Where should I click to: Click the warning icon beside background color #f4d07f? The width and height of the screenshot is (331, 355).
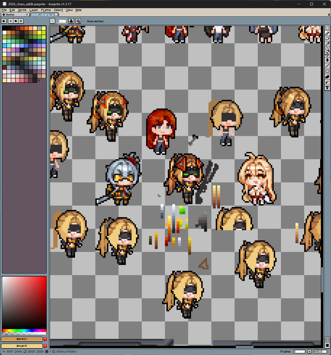(x=45, y=346)
